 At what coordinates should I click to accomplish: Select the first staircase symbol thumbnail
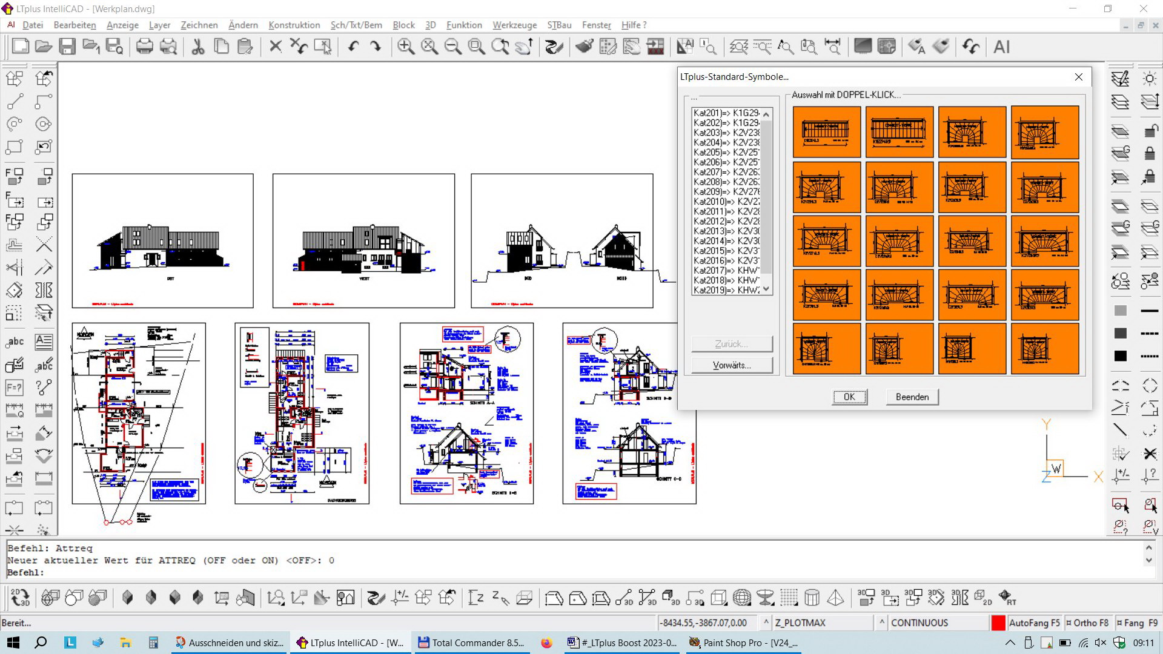tap(826, 132)
